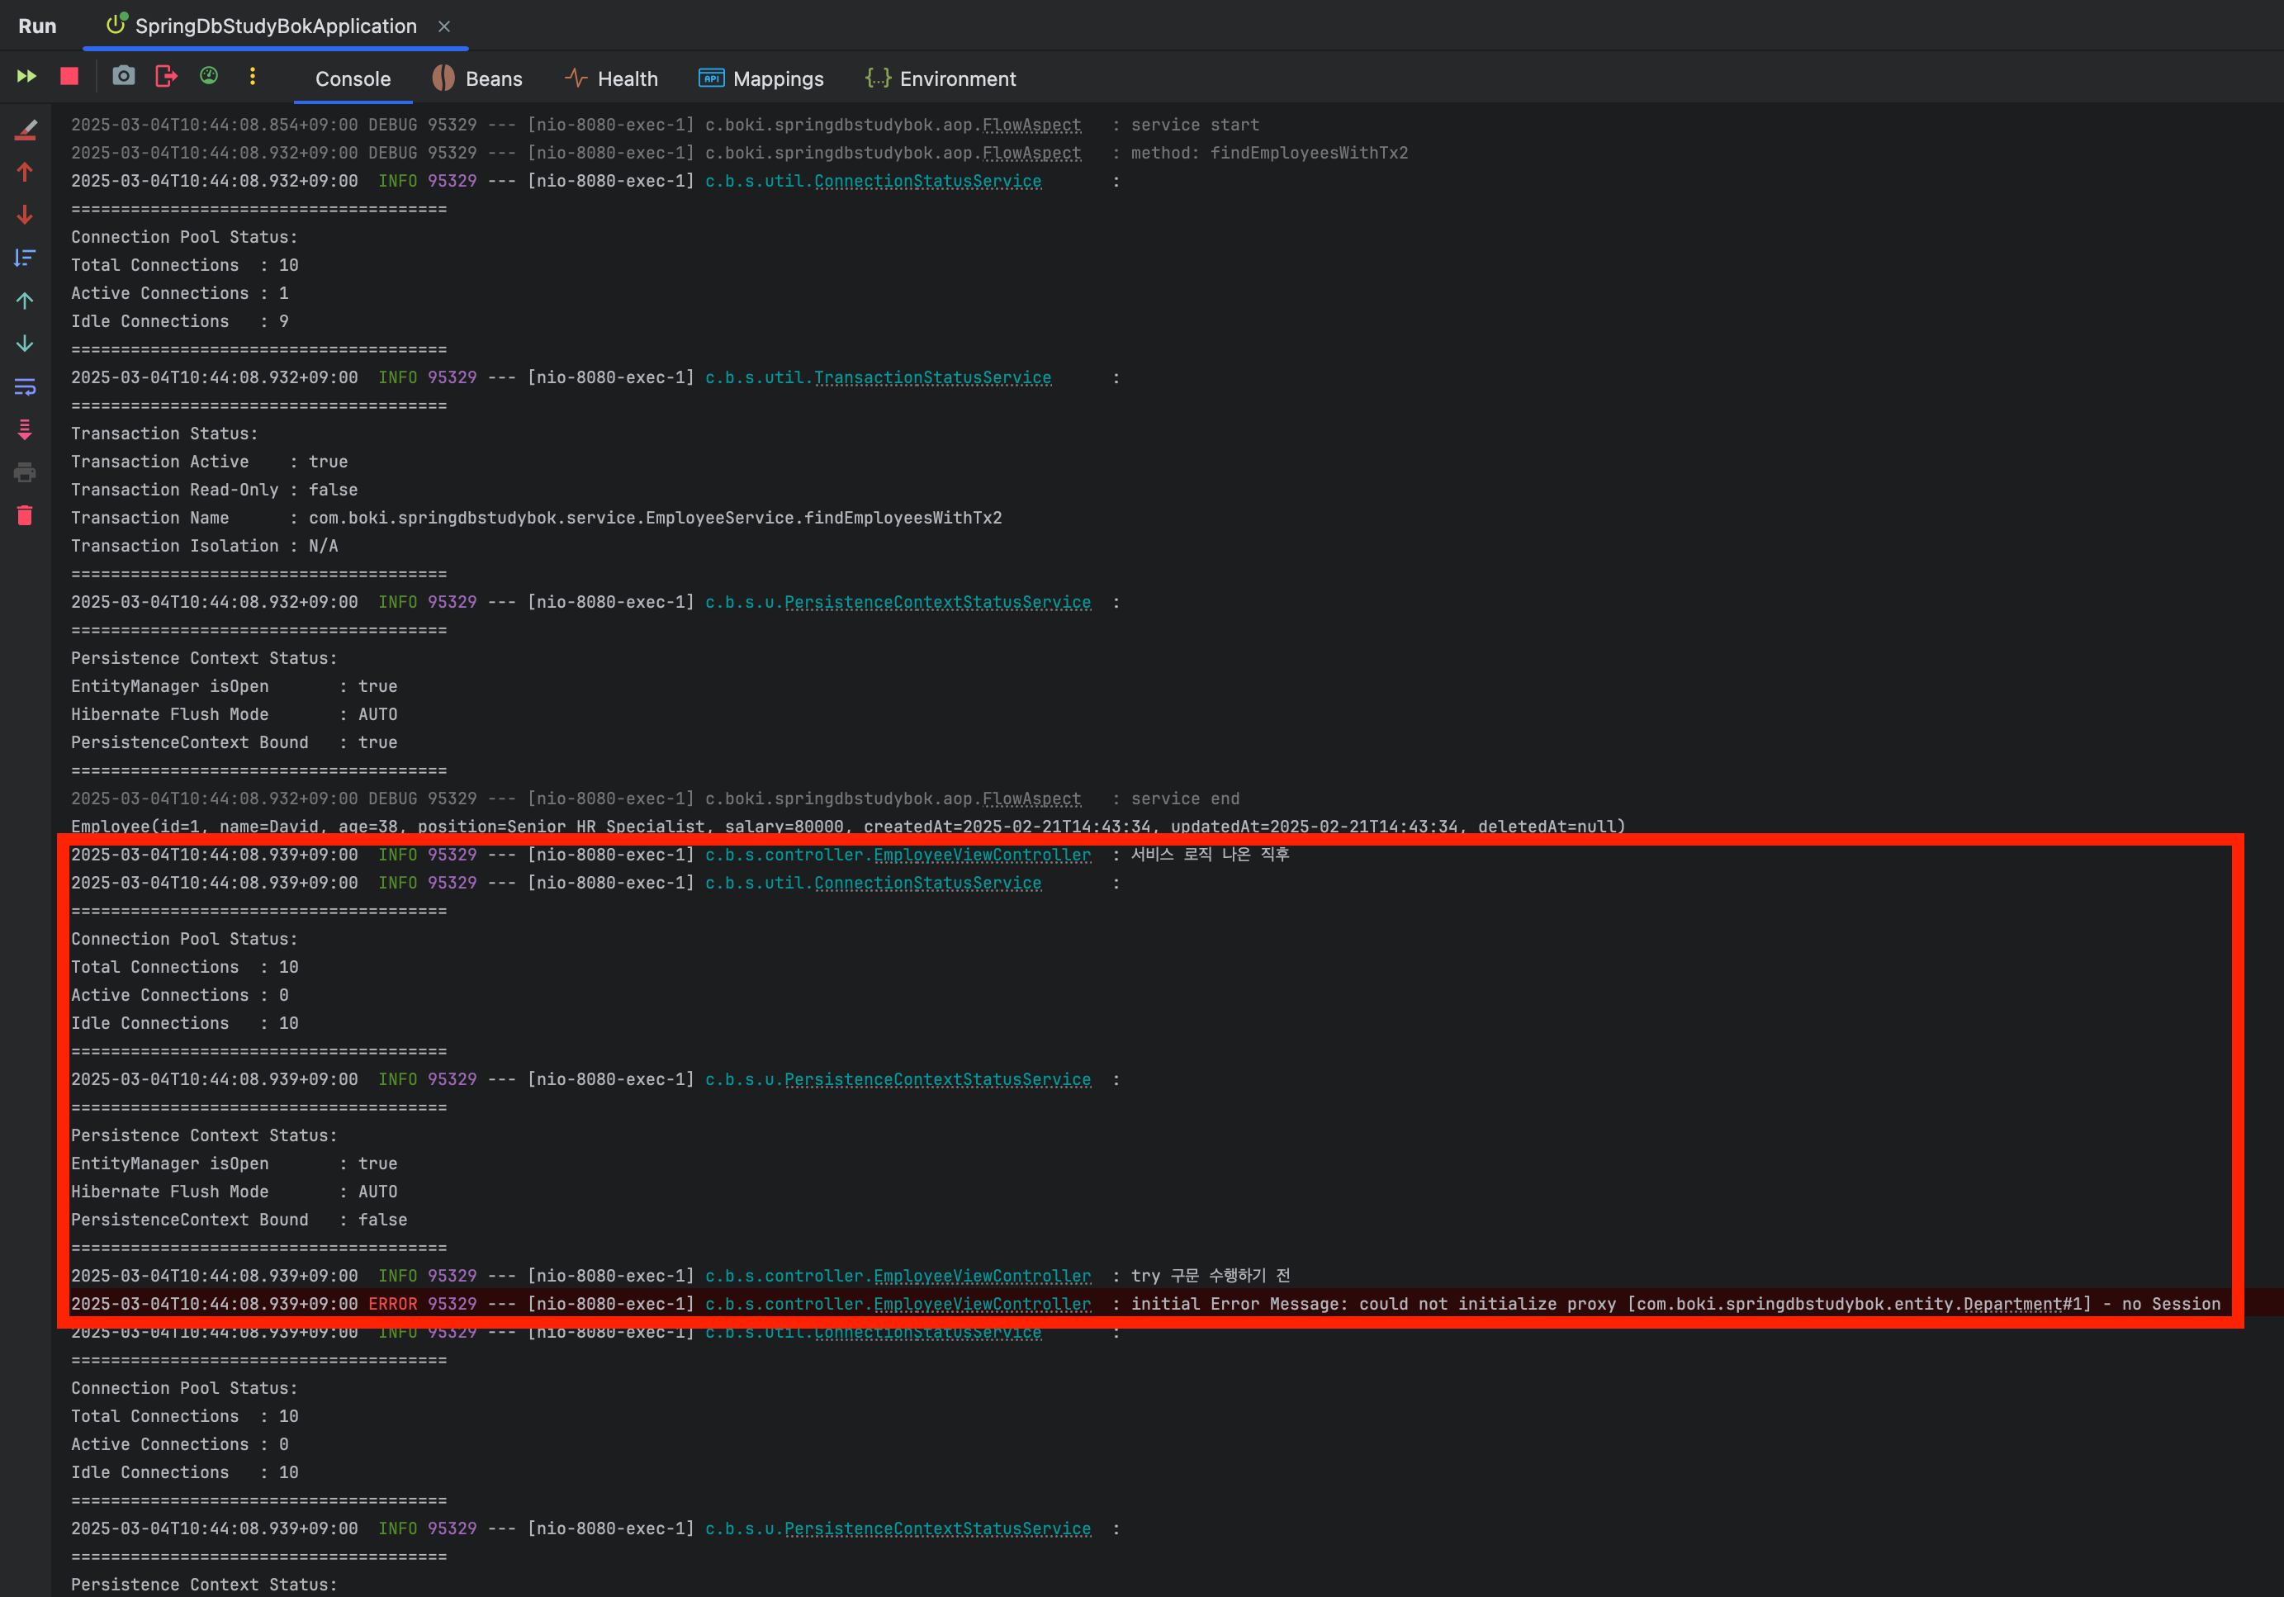Click the Rerun application double-arrow icon

[x=27, y=77]
